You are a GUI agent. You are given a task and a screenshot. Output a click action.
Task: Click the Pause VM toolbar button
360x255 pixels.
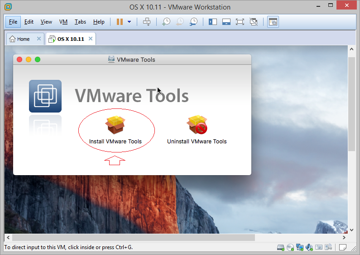pos(120,22)
